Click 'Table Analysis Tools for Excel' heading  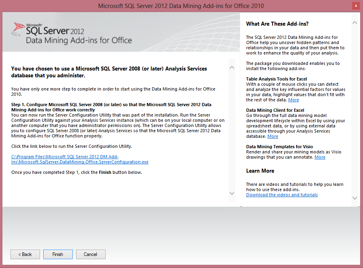277,79
